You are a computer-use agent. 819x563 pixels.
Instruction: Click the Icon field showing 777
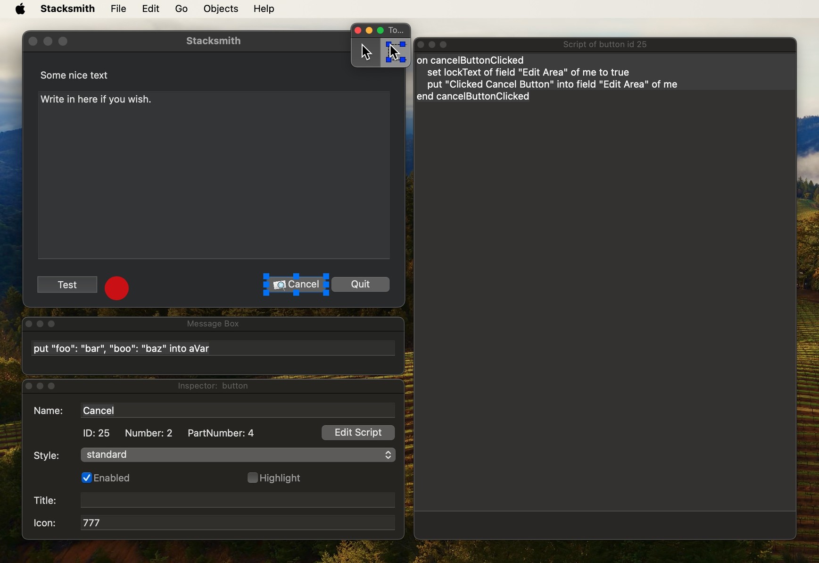tap(238, 522)
